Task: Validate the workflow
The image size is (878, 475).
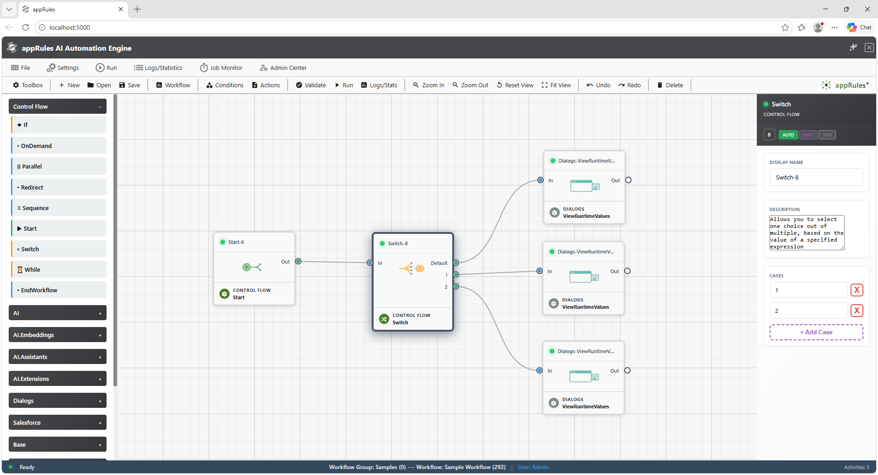Action: 311,85
